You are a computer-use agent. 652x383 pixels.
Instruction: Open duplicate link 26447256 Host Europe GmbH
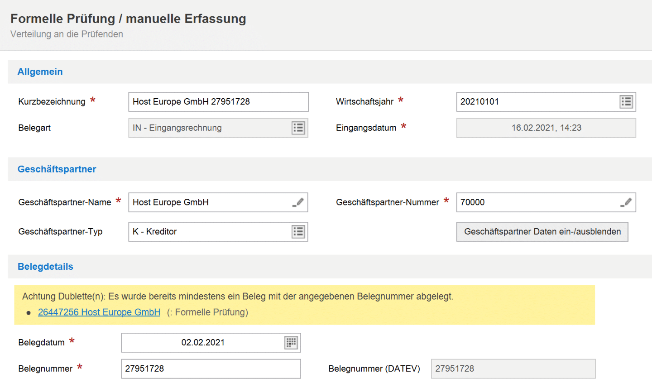pyautogui.click(x=99, y=312)
